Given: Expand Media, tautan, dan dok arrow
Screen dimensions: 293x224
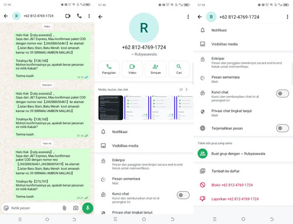Looking at the screenshot, I should (186, 89).
